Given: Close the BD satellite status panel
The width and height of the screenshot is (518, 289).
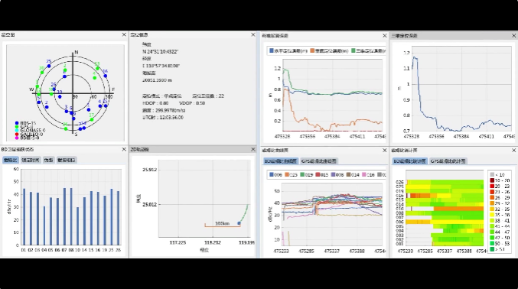Looking at the screenshot, I should coord(124,150).
